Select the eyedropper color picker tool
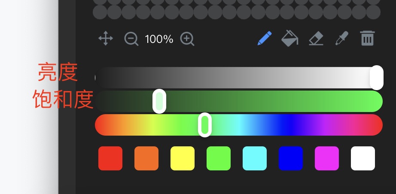This screenshot has width=396, height=194. pyautogui.click(x=342, y=38)
